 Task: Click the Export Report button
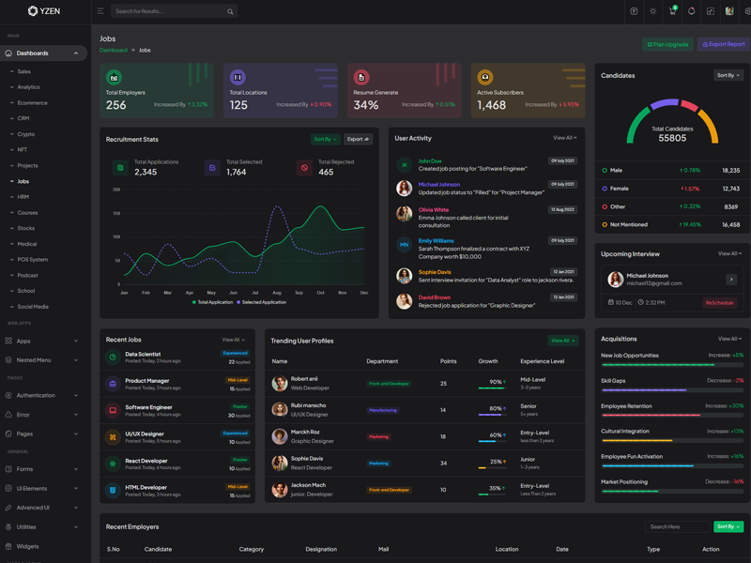[x=724, y=44]
